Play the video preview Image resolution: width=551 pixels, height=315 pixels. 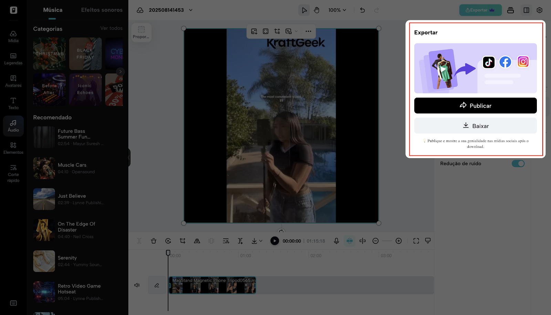[274, 241]
